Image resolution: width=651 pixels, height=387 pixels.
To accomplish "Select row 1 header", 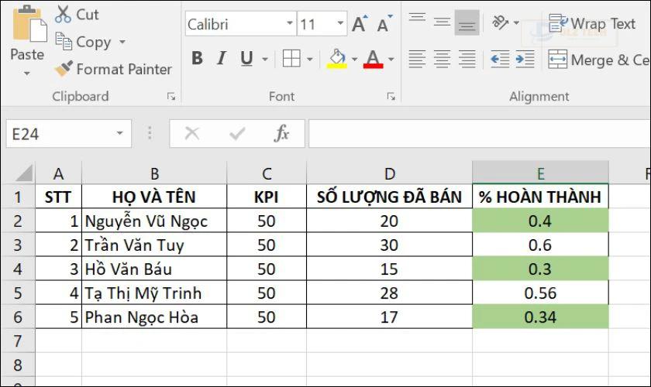I will tap(18, 197).
